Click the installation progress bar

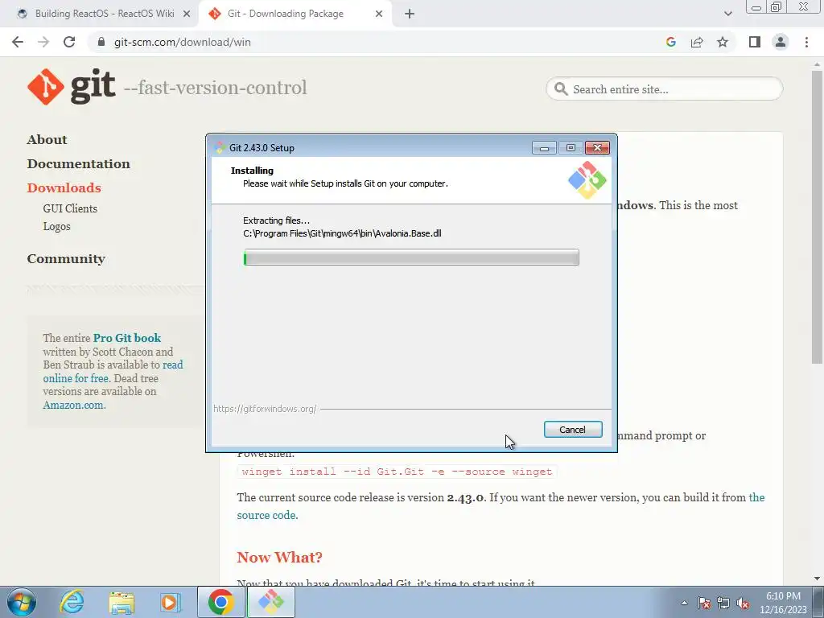[x=411, y=257]
